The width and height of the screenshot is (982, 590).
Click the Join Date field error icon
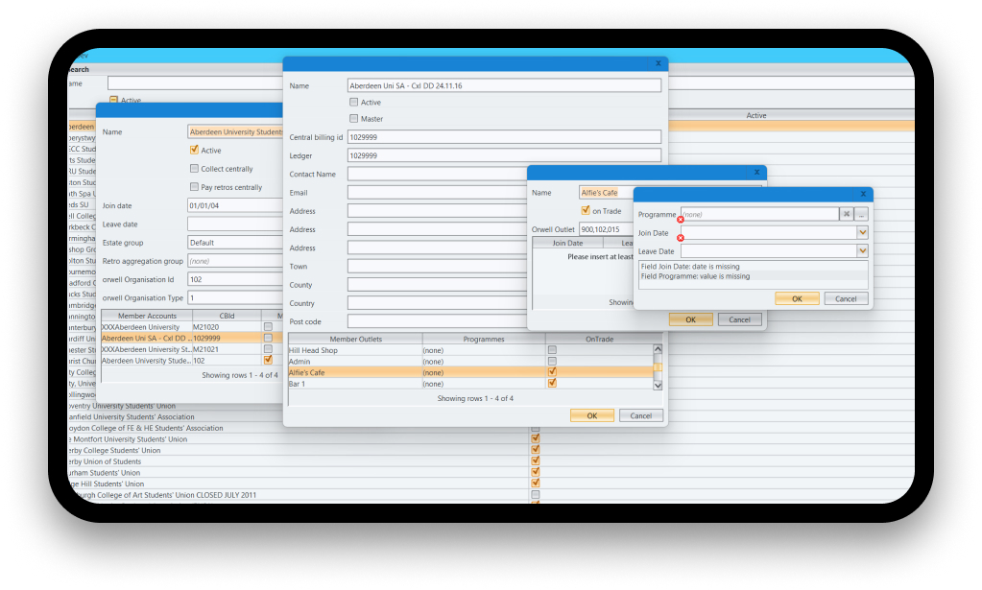pyautogui.click(x=681, y=238)
